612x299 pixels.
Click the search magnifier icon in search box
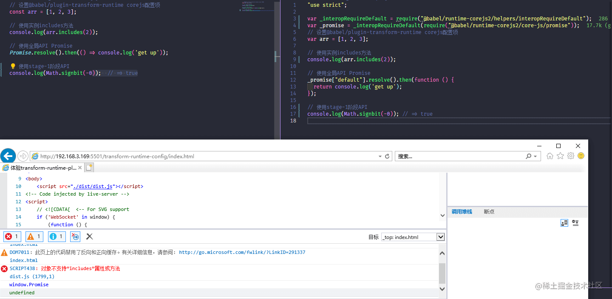(x=528, y=156)
